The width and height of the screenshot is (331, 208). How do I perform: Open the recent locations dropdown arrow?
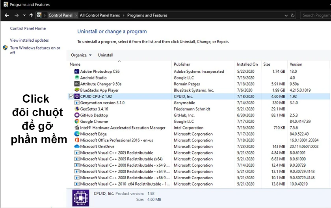pos(24,15)
